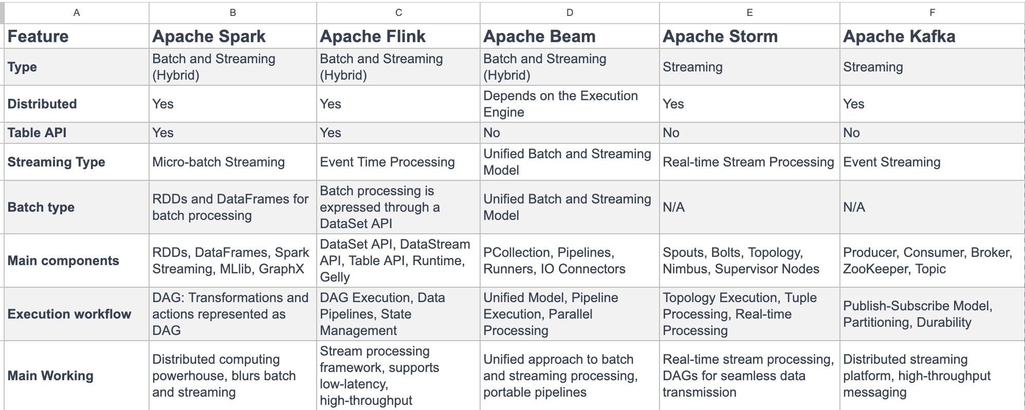Select column D header

(x=570, y=13)
